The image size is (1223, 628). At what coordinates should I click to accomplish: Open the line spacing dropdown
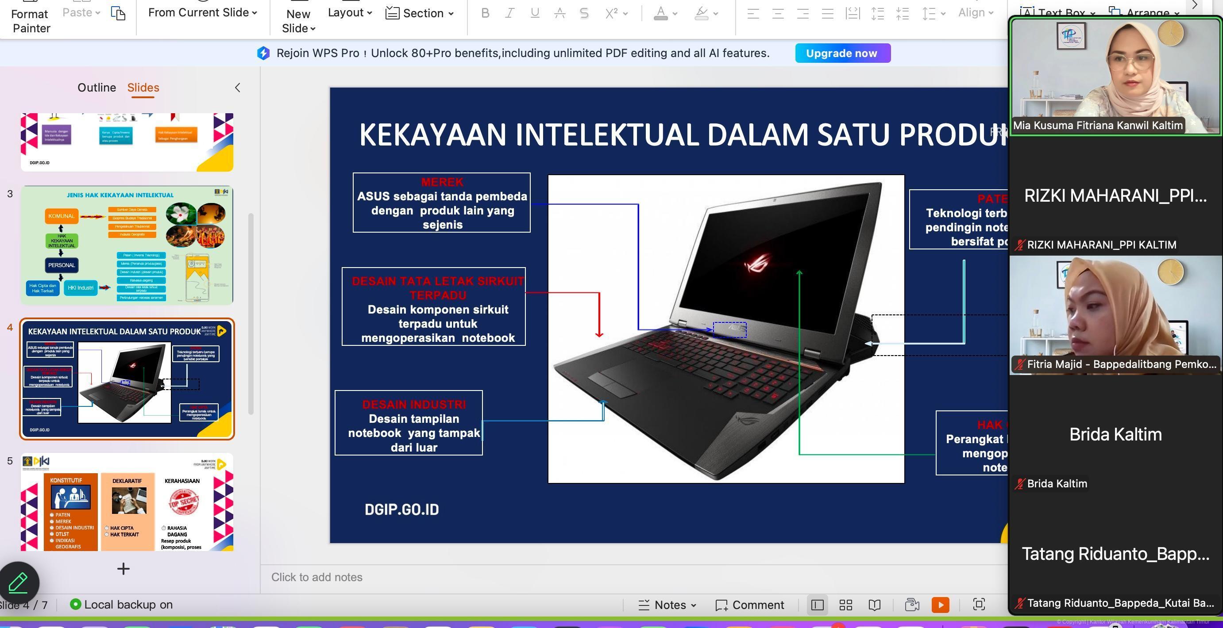[x=934, y=14]
